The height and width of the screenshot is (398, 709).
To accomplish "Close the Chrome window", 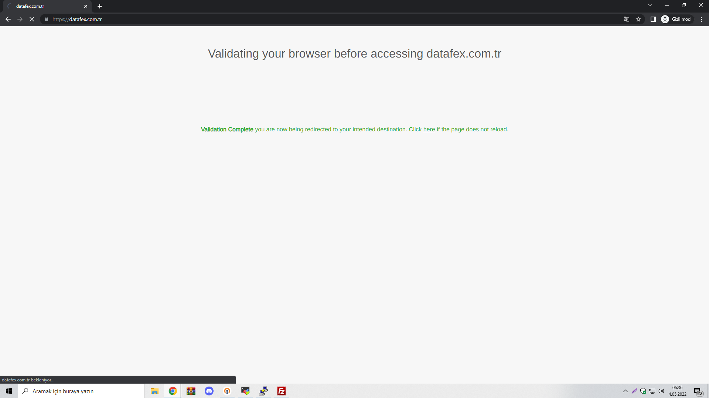I will tap(701, 6).
